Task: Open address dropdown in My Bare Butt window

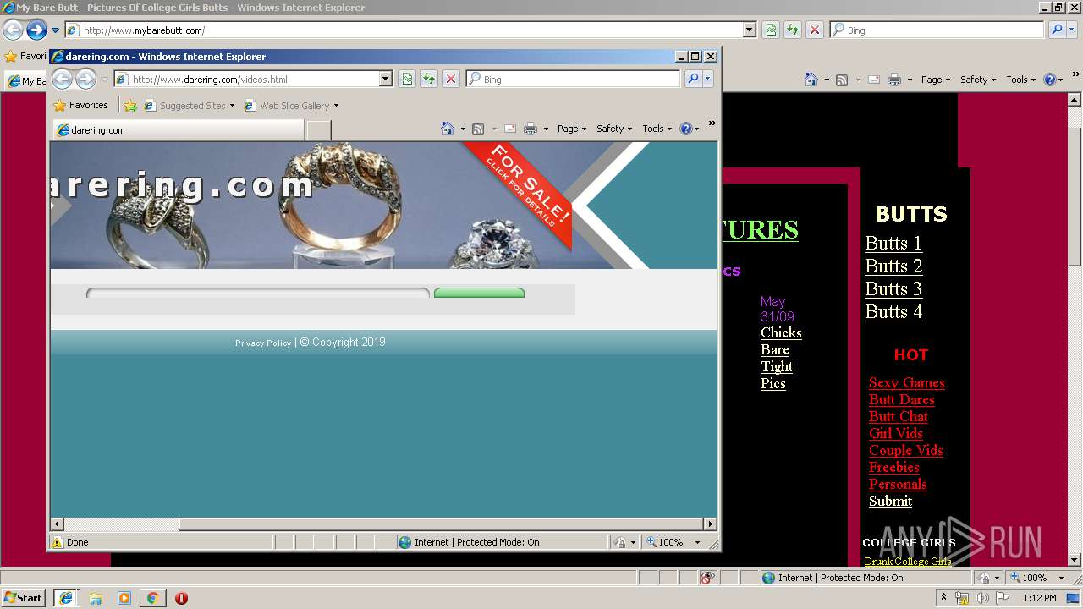Action: tap(750, 30)
